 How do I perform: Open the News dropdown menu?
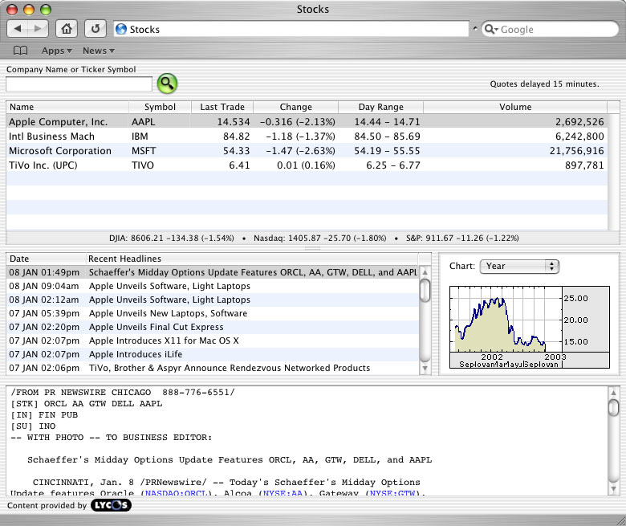click(x=97, y=51)
